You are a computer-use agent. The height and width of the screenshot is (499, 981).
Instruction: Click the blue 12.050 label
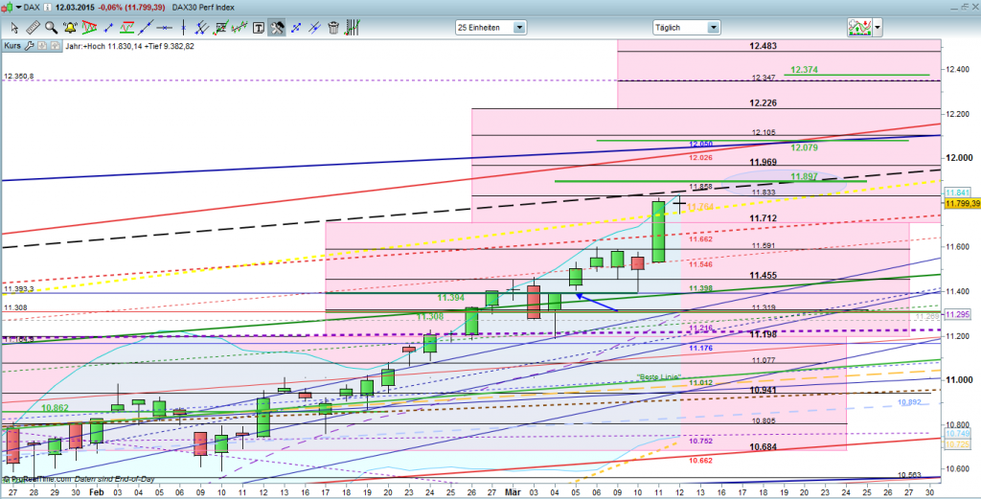click(700, 144)
